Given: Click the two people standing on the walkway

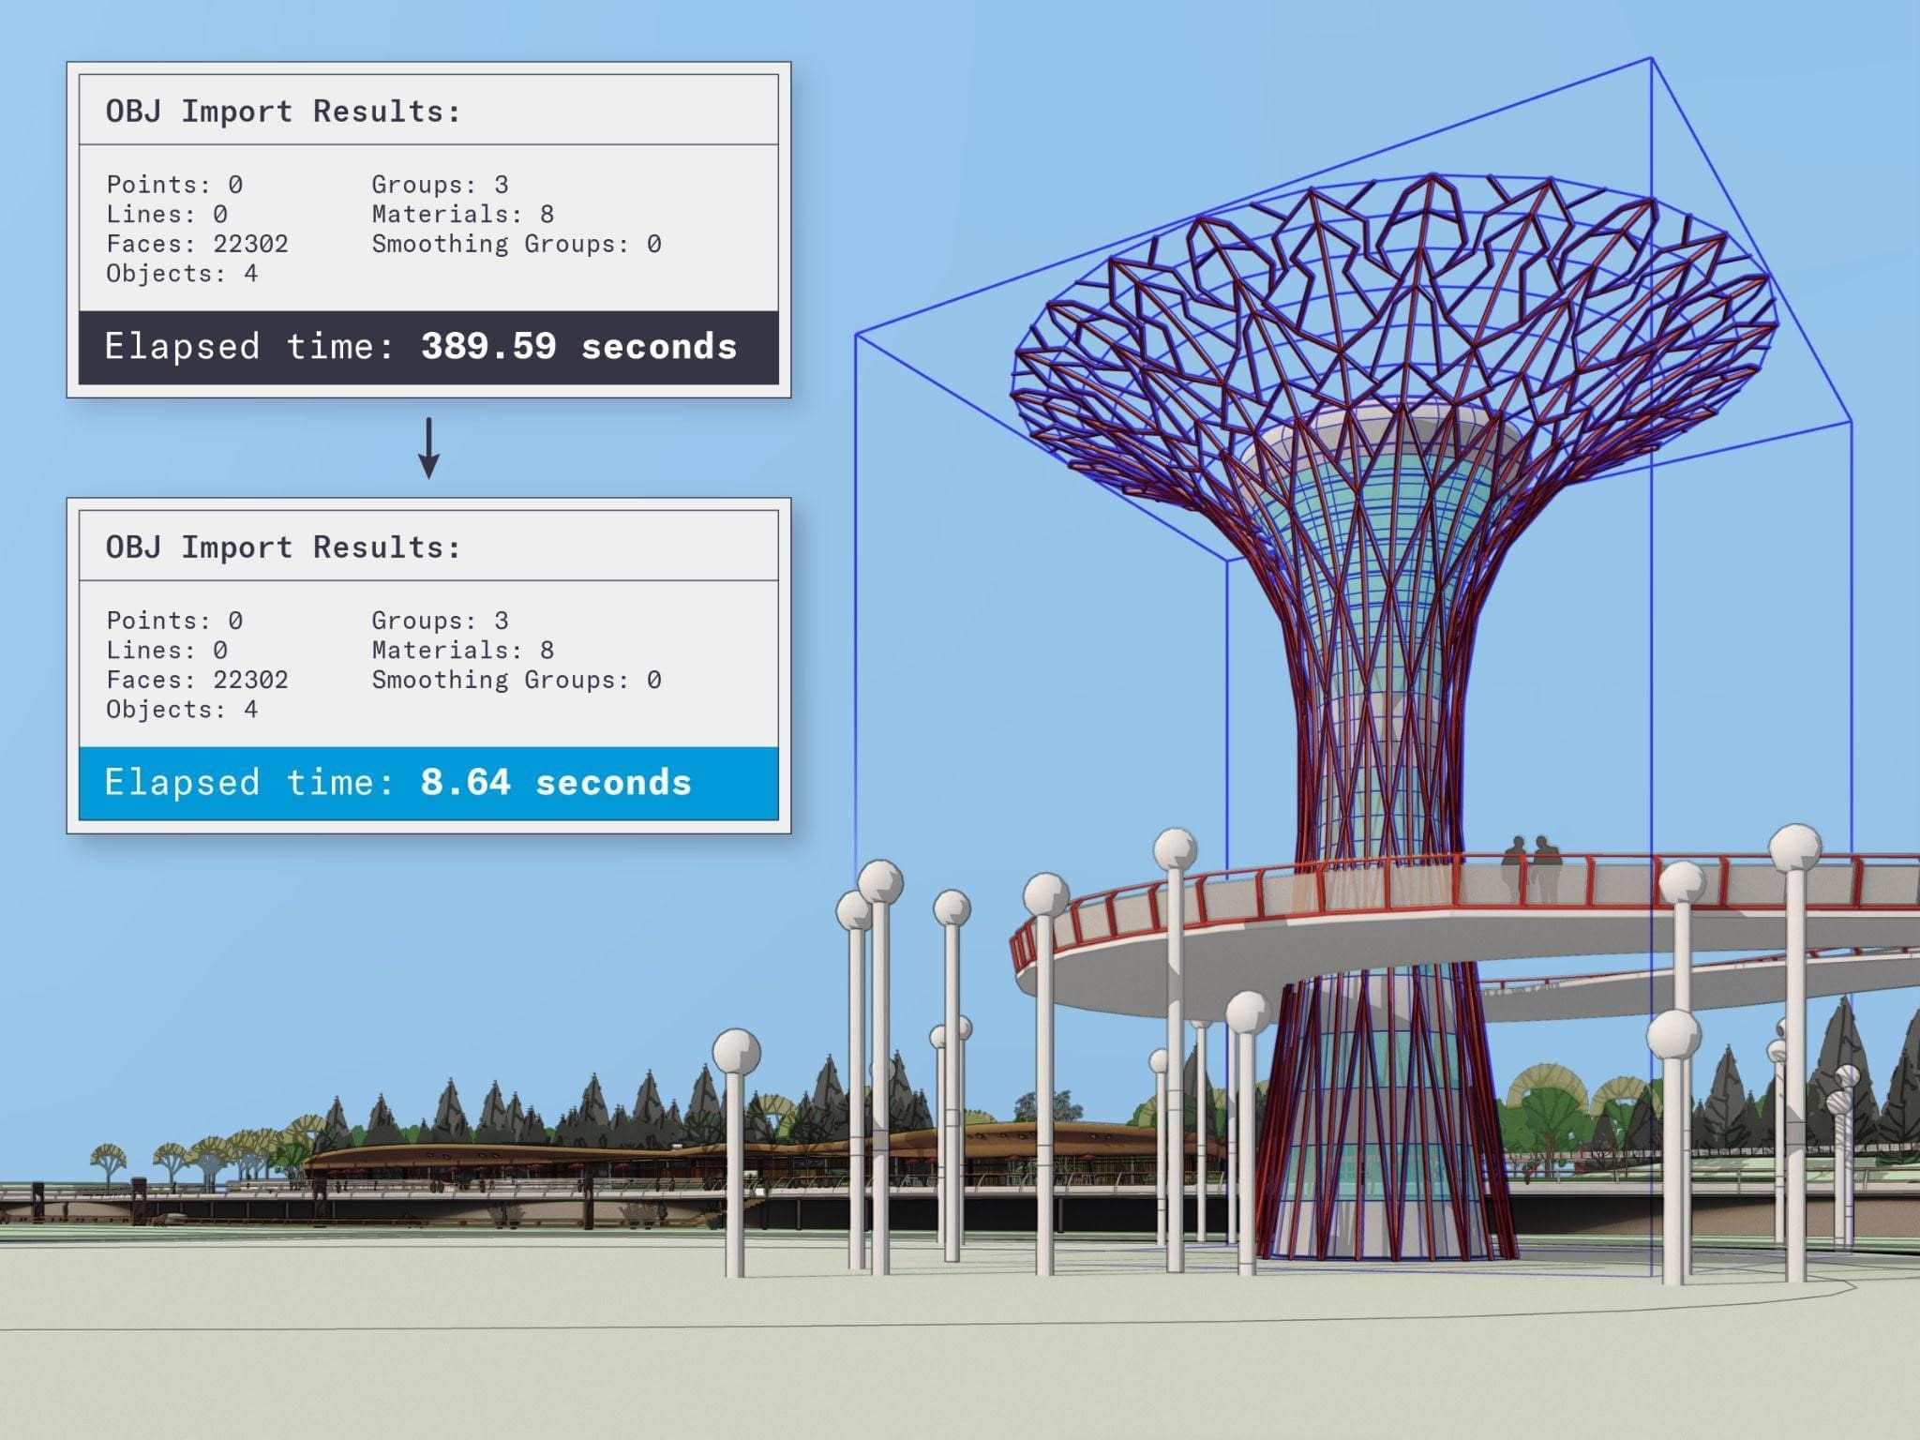Looking at the screenshot, I should (x=1531, y=868).
